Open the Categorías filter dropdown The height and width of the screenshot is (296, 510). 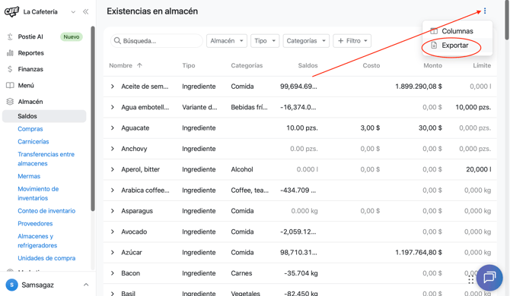pyautogui.click(x=306, y=41)
